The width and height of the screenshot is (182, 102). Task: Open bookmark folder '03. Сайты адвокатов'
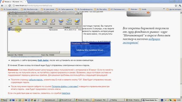[65, 9]
